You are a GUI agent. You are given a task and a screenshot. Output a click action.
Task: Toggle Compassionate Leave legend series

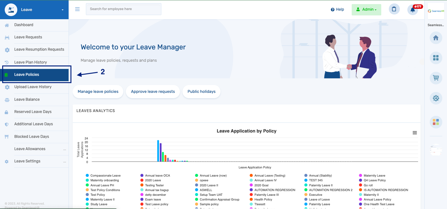[103, 176]
